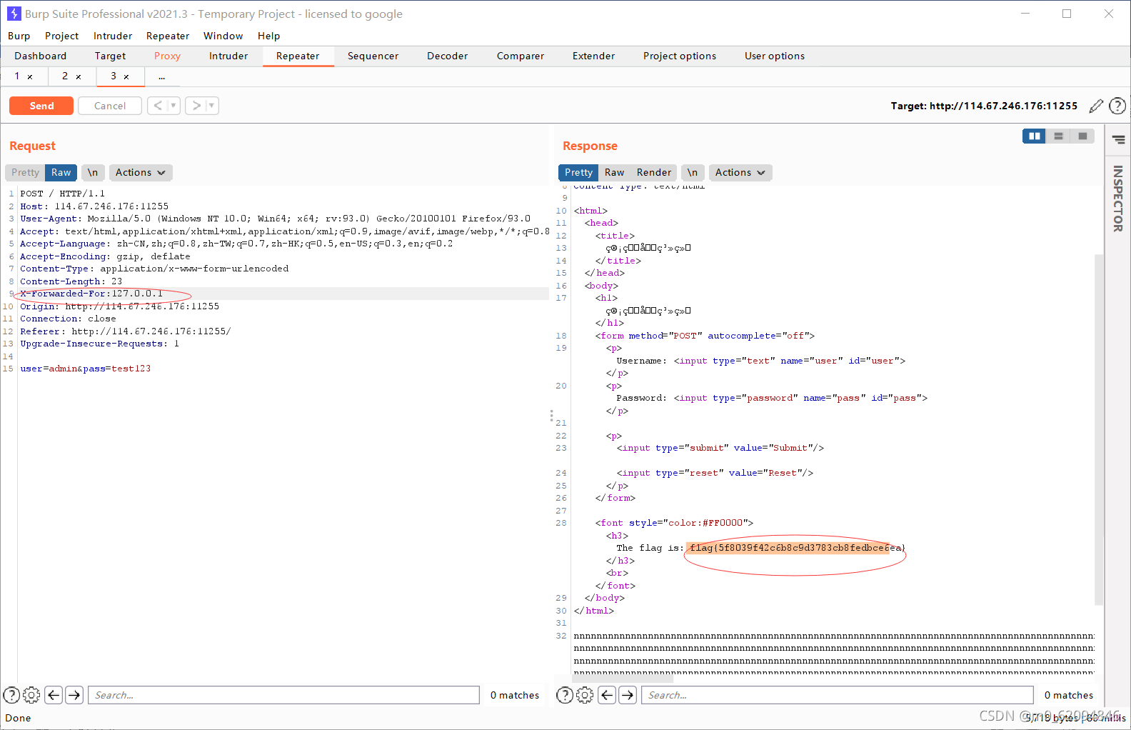Select the Render view in Response
This screenshot has width=1131, height=730.
654,172
